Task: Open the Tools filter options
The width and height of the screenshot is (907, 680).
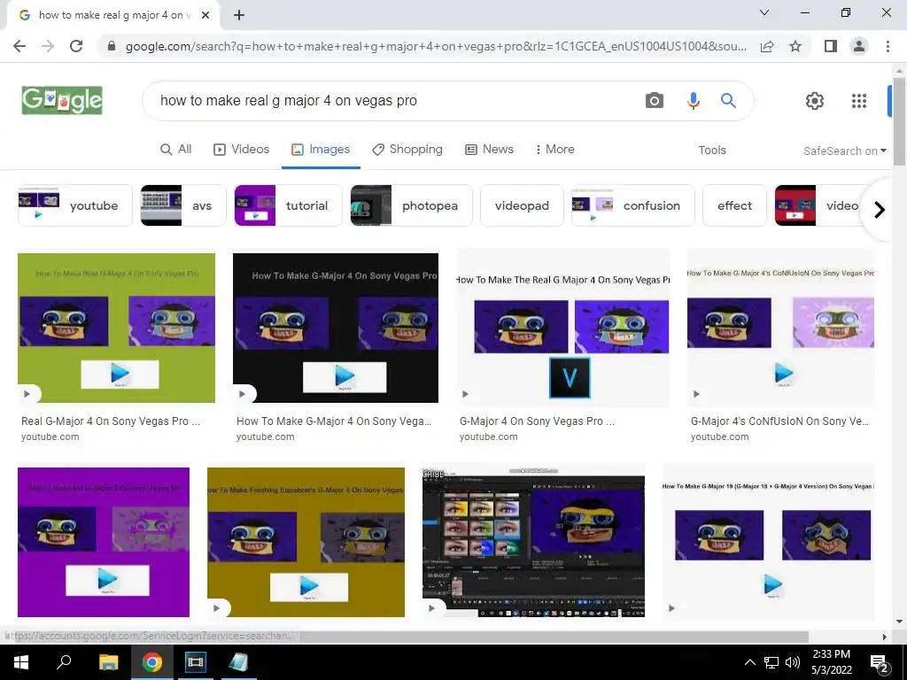Action: 711,150
